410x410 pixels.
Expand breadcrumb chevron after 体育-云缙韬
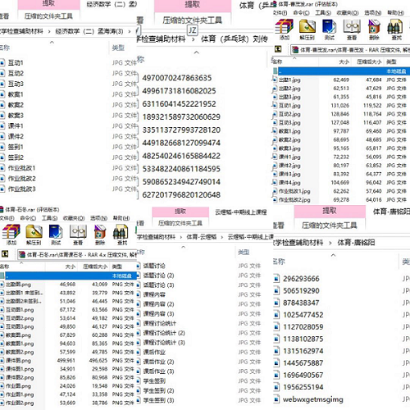click(221, 237)
